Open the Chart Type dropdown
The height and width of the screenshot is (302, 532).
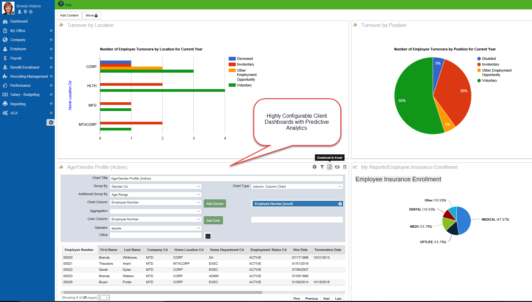(x=297, y=186)
